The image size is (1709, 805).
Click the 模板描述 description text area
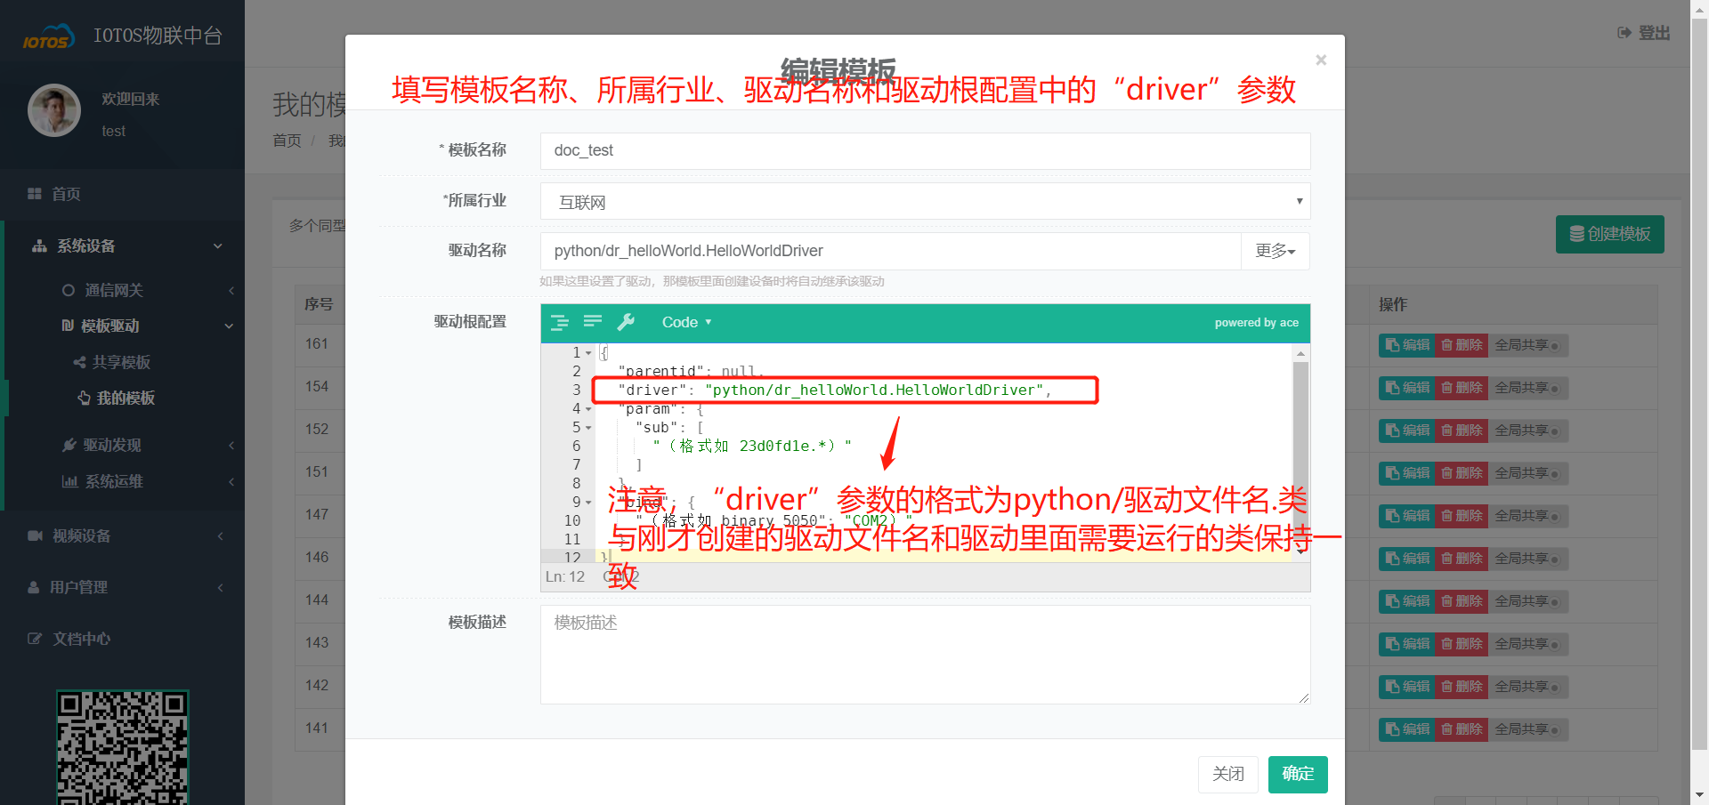[x=925, y=655]
